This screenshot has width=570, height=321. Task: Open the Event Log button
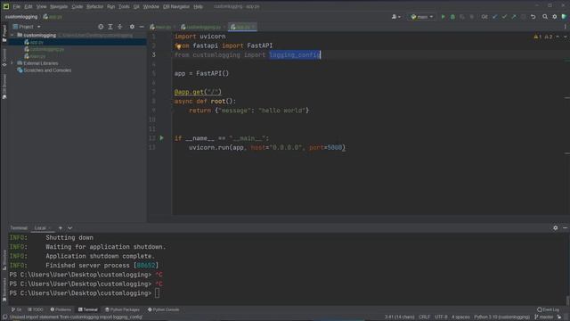click(x=548, y=309)
